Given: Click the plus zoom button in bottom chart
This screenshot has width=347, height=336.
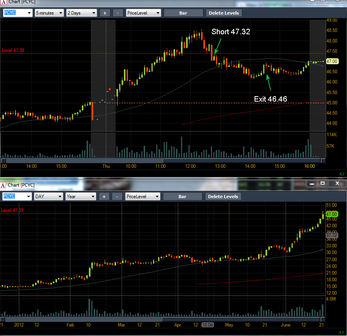Looking at the screenshot, I should pos(104,197).
